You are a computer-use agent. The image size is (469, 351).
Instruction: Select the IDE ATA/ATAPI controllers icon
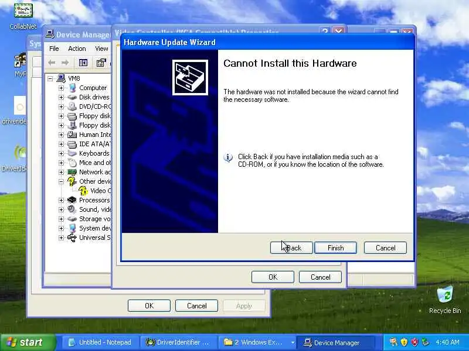tap(72, 144)
